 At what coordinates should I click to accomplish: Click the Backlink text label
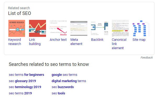[x=97, y=40]
